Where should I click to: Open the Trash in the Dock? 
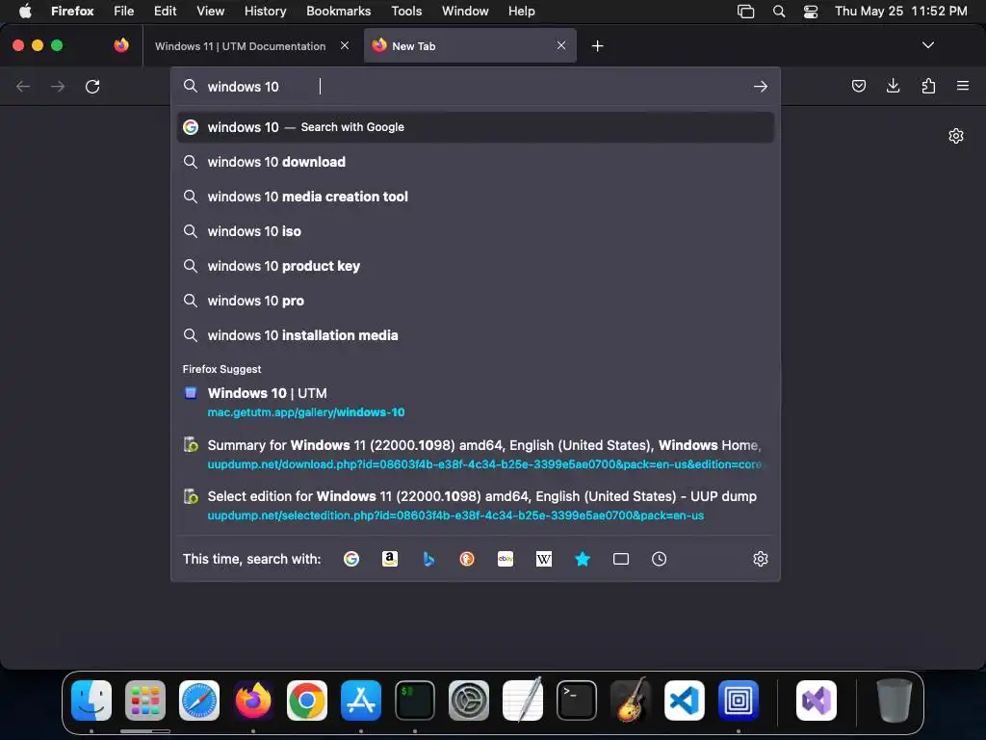click(x=894, y=700)
